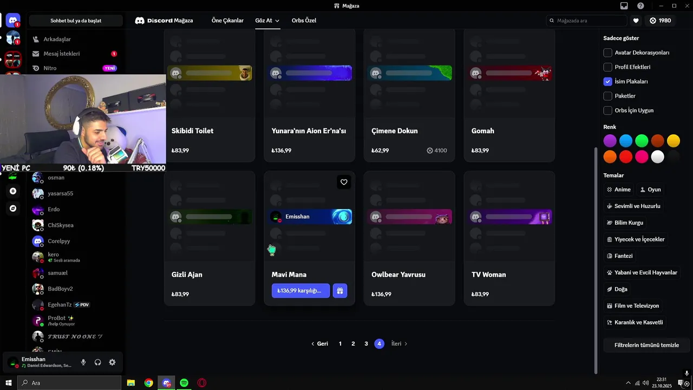Open Chrome in taskbar

(x=148, y=383)
